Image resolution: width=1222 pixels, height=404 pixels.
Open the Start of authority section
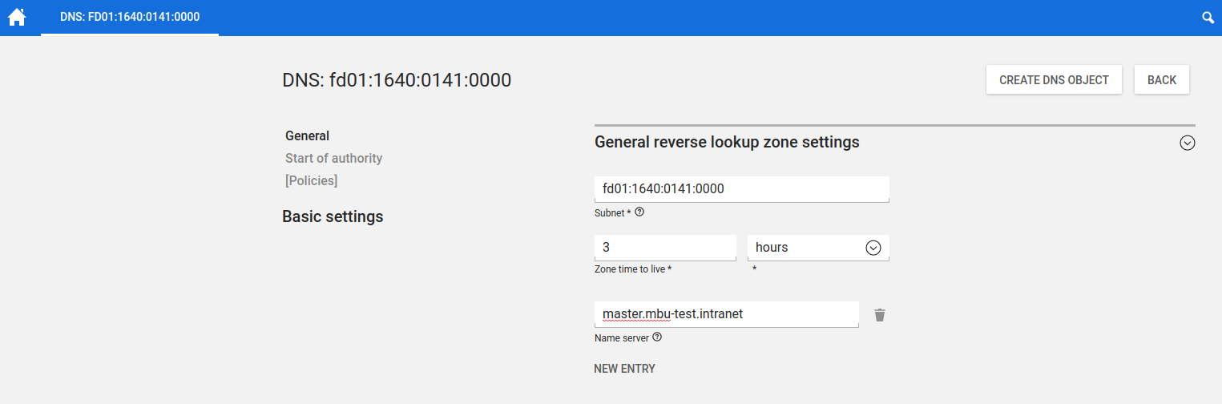[333, 158]
